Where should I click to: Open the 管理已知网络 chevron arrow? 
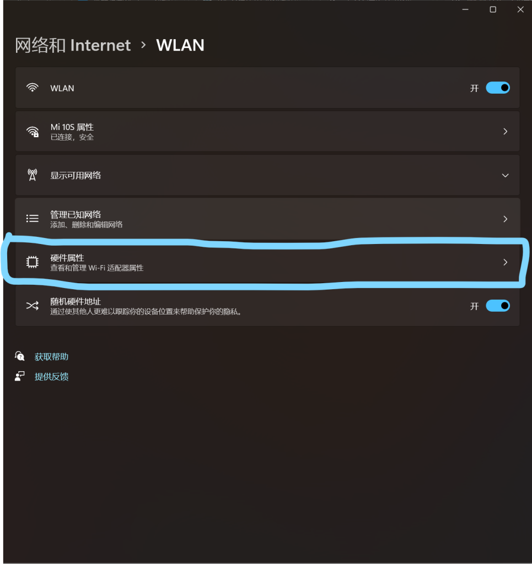click(506, 219)
